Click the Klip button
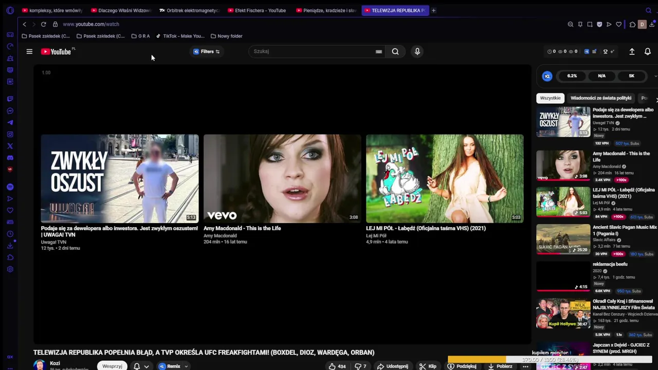Viewport: 658px width, 370px height. pyautogui.click(x=428, y=366)
